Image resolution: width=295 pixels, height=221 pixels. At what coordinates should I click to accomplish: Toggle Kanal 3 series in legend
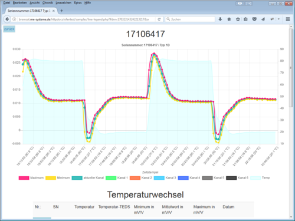click(165, 178)
